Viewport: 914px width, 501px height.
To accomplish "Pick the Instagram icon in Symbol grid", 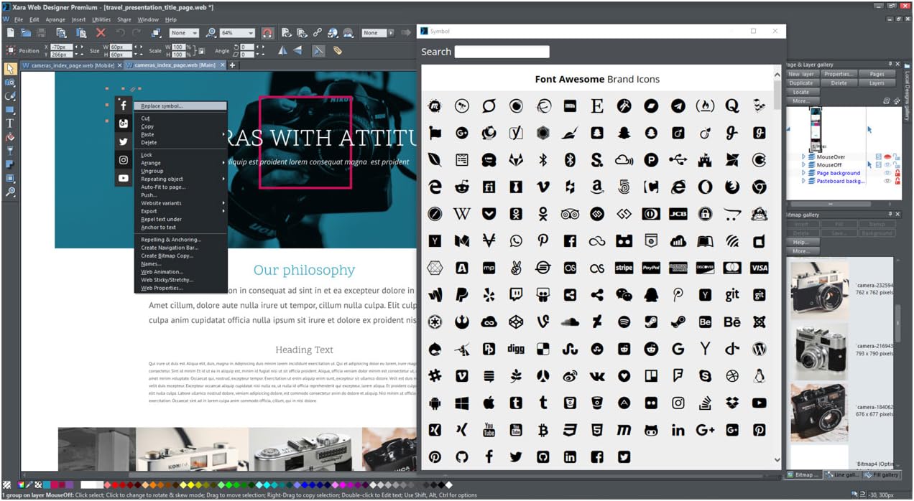I will point(678,403).
